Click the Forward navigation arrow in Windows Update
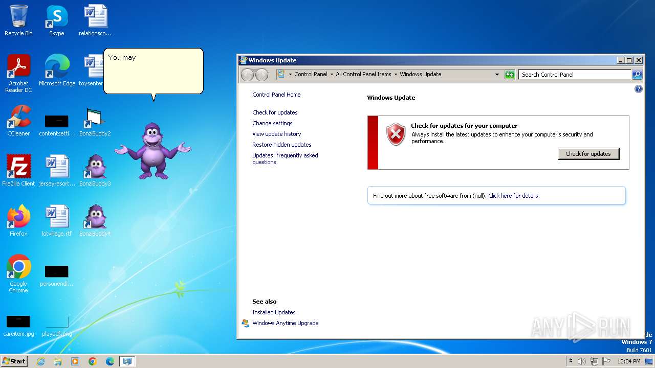Viewport: 655px width, 368px height. pyautogui.click(x=261, y=75)
